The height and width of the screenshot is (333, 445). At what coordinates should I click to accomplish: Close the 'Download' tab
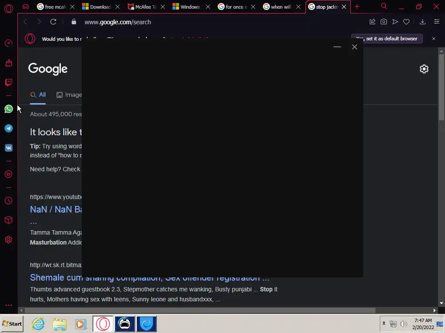pos(117,7)
